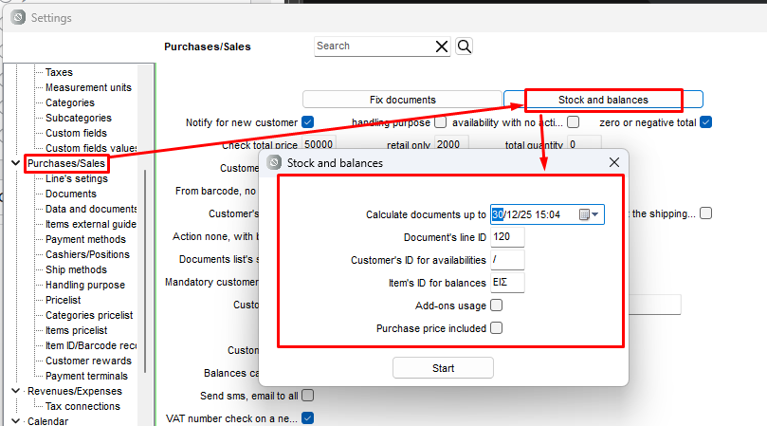Toggle zero or negative total checkbox
767x426 pixels.
coord(705,122)
